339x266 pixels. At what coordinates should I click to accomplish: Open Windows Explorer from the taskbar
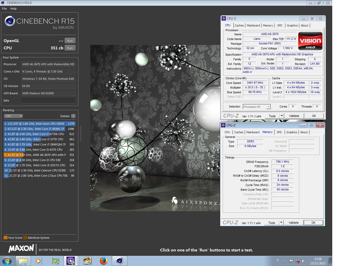tap(23, 261)
